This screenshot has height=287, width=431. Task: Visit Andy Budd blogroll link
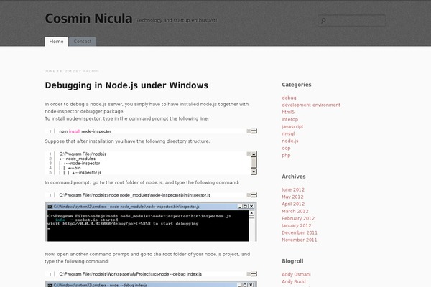pos(294,281)
